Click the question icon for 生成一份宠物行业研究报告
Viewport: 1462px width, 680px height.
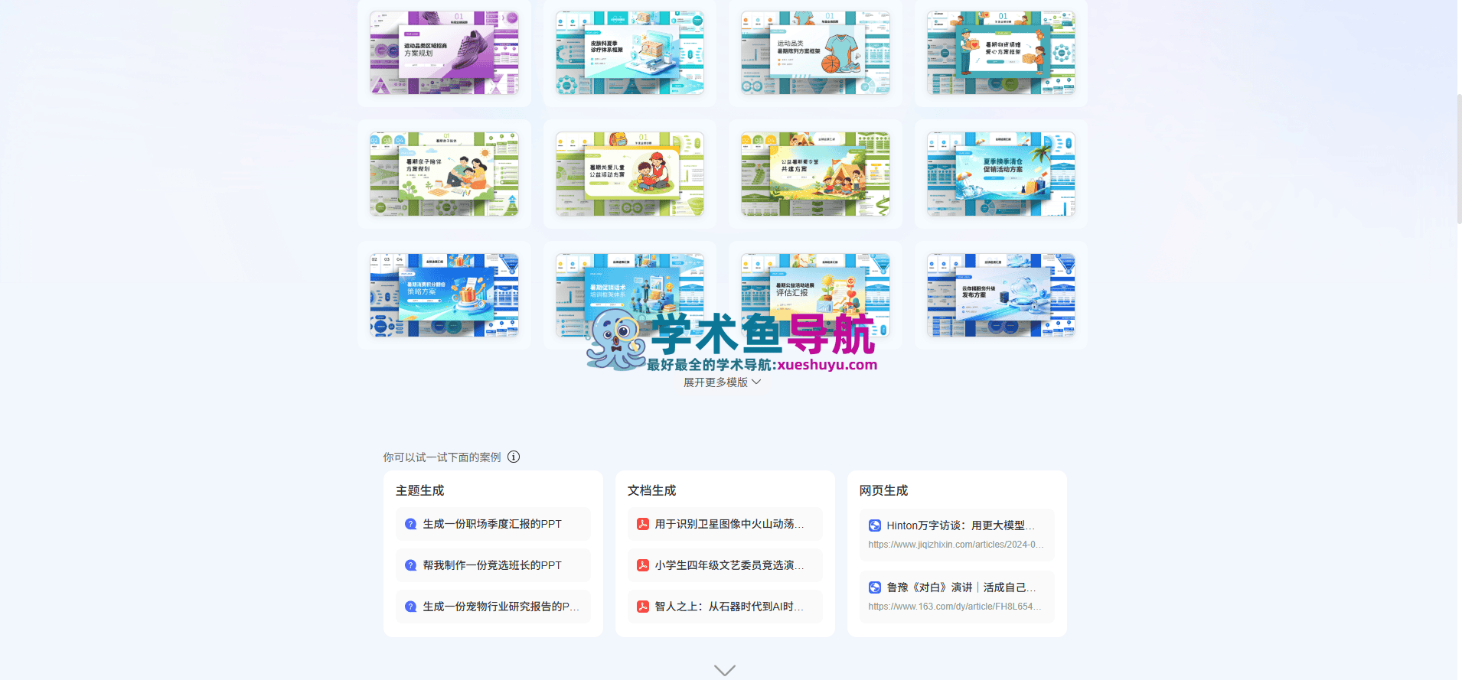click(x=410, y=607)
